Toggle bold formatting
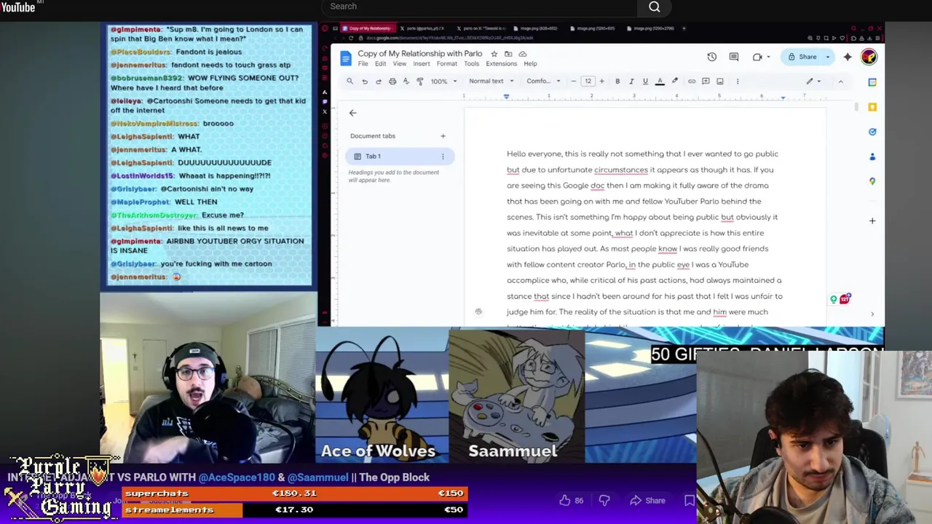Image resolution: width=932 pixels, height=524 pixels. (x=617, y=82)
